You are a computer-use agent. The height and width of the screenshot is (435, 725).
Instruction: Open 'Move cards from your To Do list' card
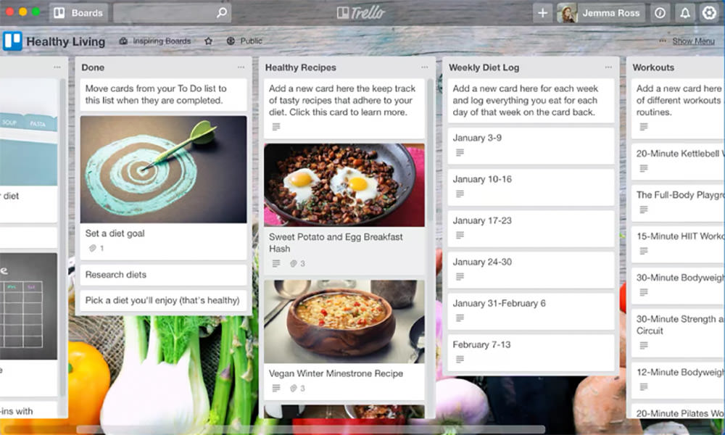pos(163,95)
